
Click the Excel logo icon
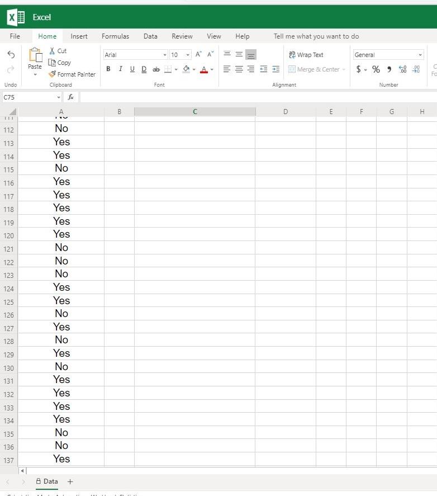click(x=16, y=17)
